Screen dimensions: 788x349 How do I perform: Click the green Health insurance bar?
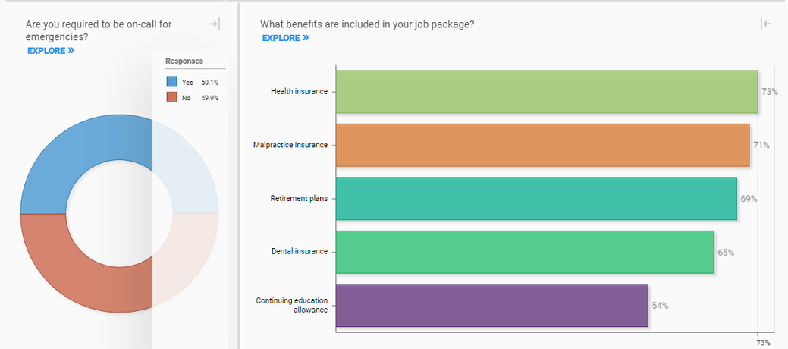click(x=546, y=92)
